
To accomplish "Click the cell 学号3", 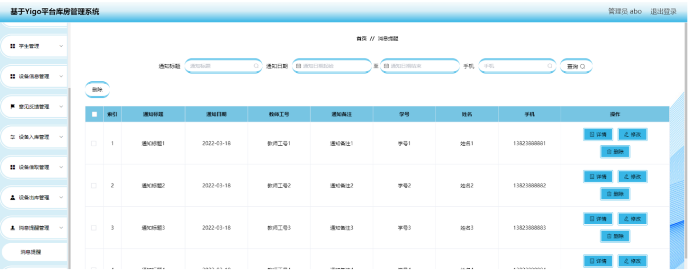I will tap(404, 228).
